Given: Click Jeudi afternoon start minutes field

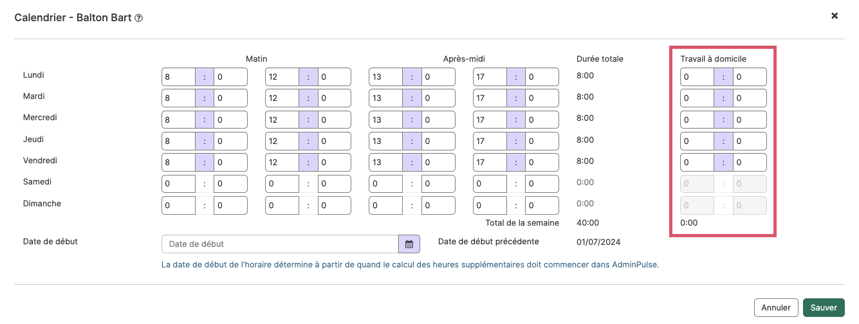Looking at the screenshot, I should (x=438, y=141).
